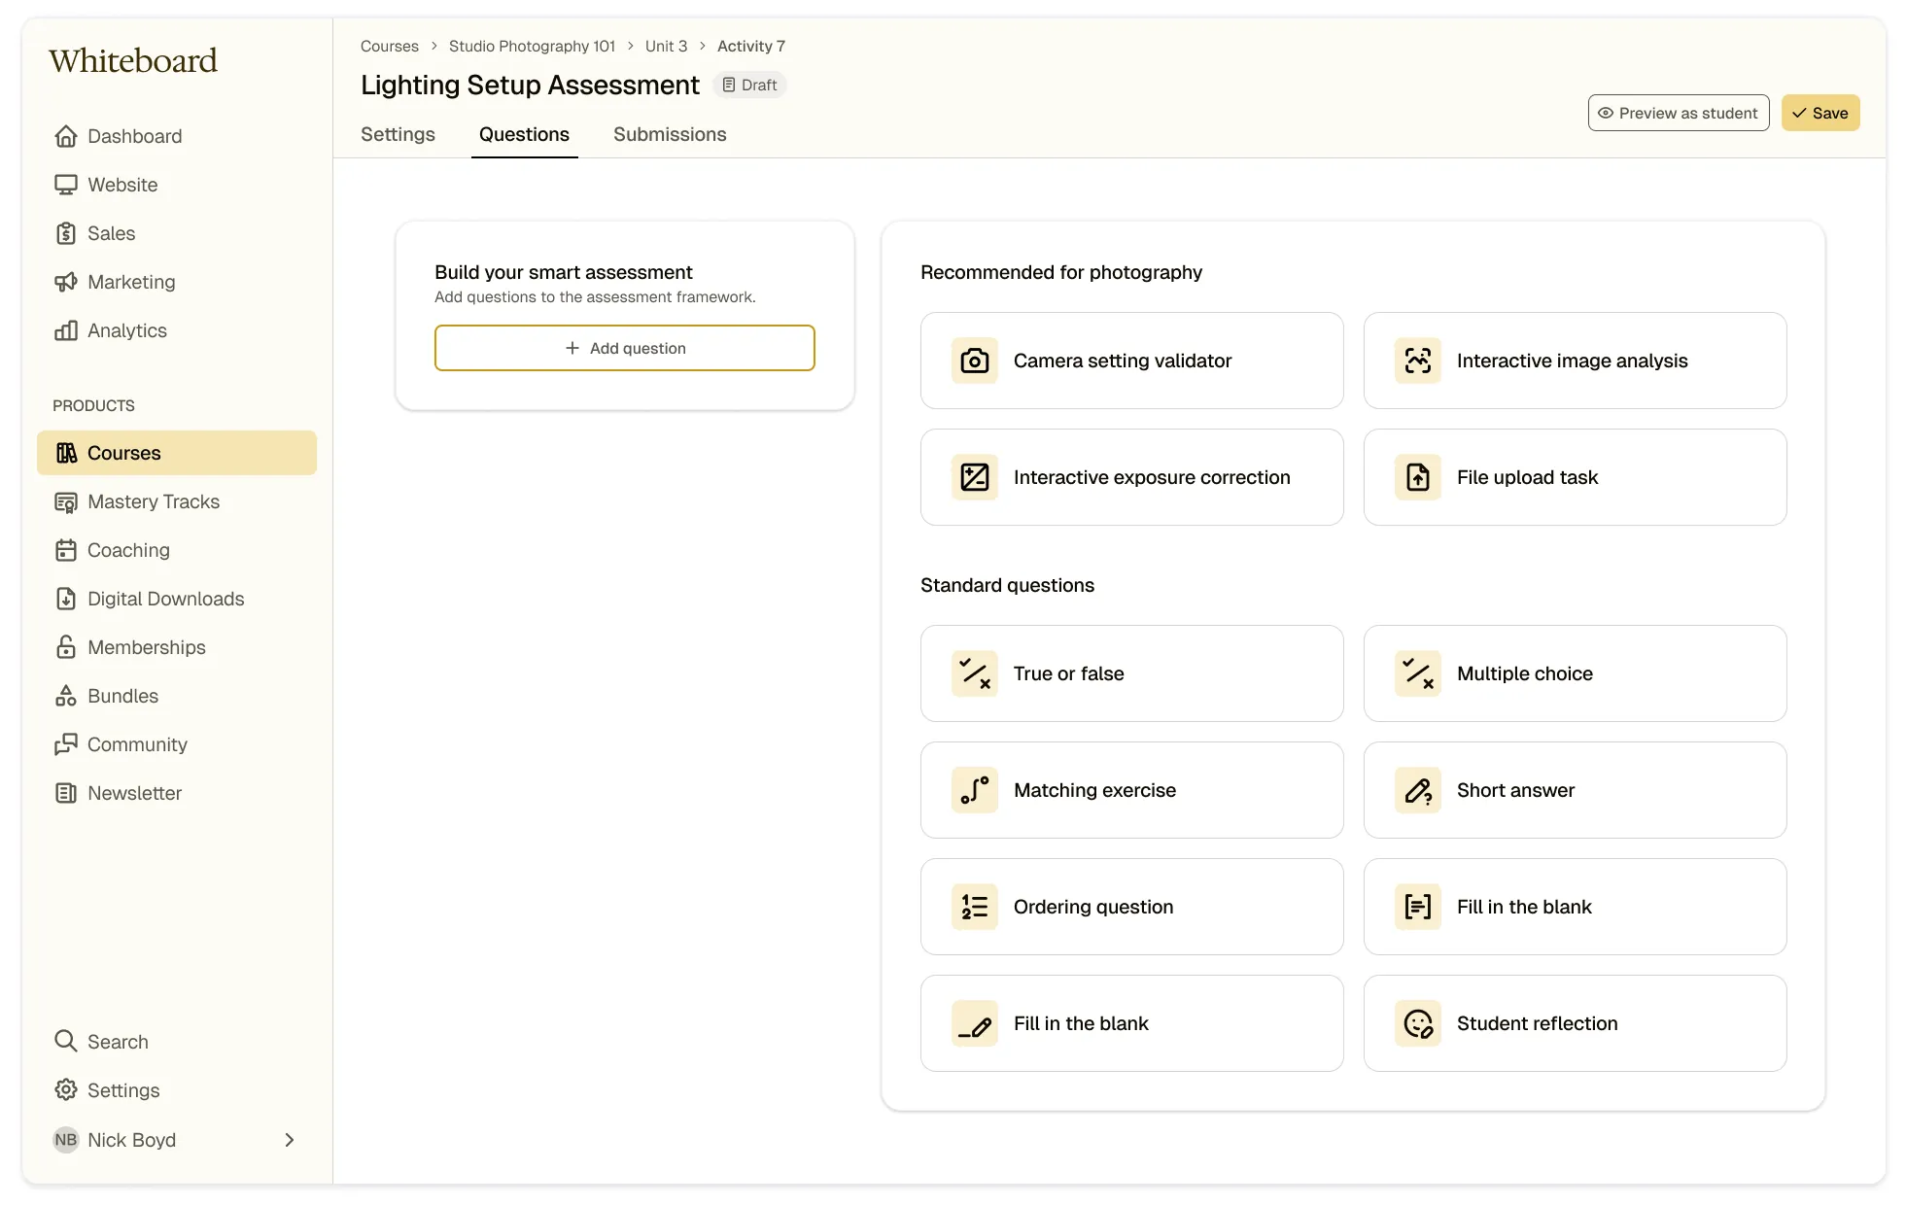Click the Short answer pencil icon
The height and width of the screenshot is (1206, 1906).
pyautogui.click(x=1417, y=790)
